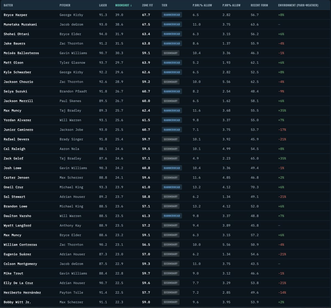Open Jackson Merrill batter link
Viewport: 331px width, 308px height.
(x=18, y=101)
